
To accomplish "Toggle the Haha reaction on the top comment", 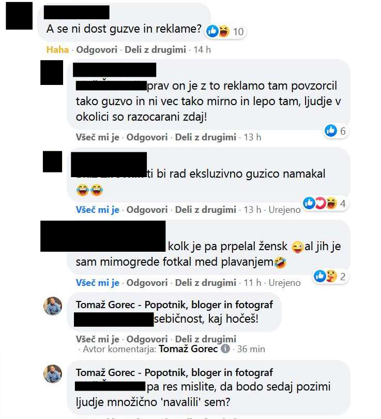I will pyautogui.click(x=57, y=50).
